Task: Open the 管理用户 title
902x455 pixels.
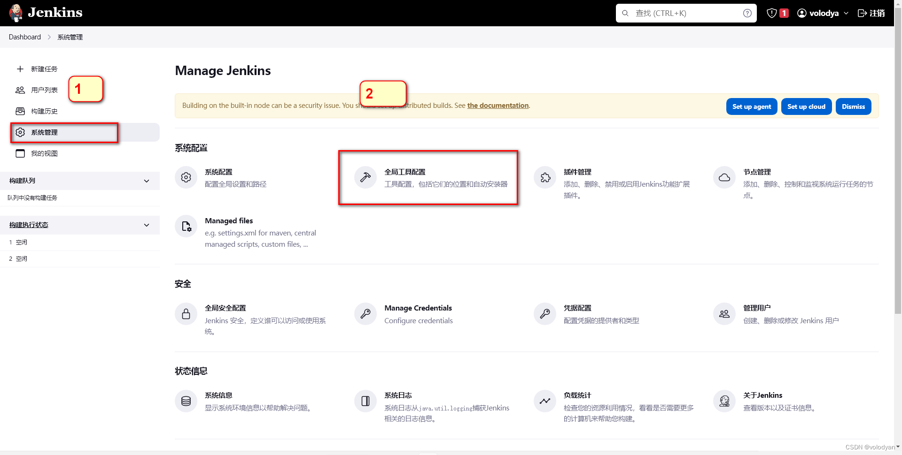Action: [x=757, y=308]
